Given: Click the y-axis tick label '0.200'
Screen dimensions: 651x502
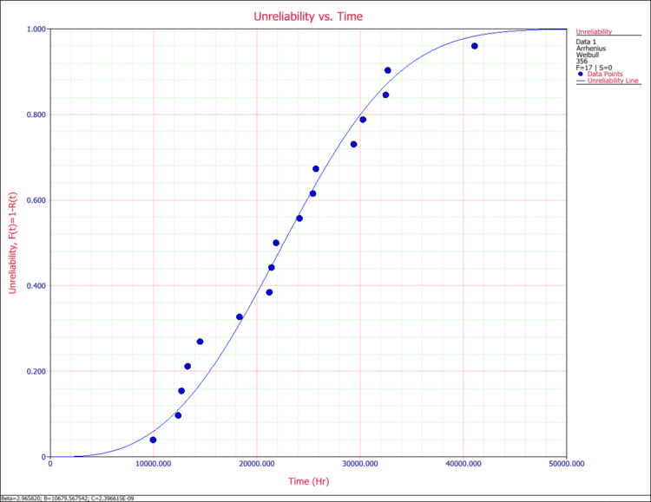Looking at the screenshot, I should pyautogui.click(x=36, y=371).
